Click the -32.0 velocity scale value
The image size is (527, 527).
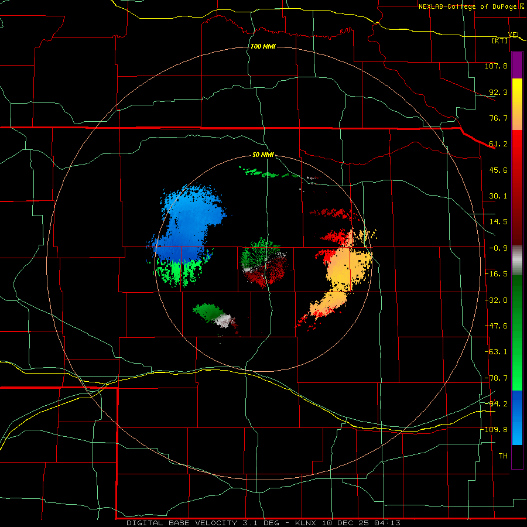pyautogui.click(x=497, y=300)
